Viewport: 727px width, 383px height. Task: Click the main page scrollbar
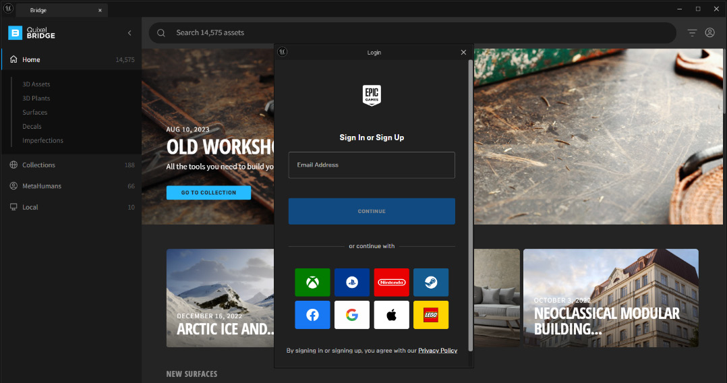point(725,81)
